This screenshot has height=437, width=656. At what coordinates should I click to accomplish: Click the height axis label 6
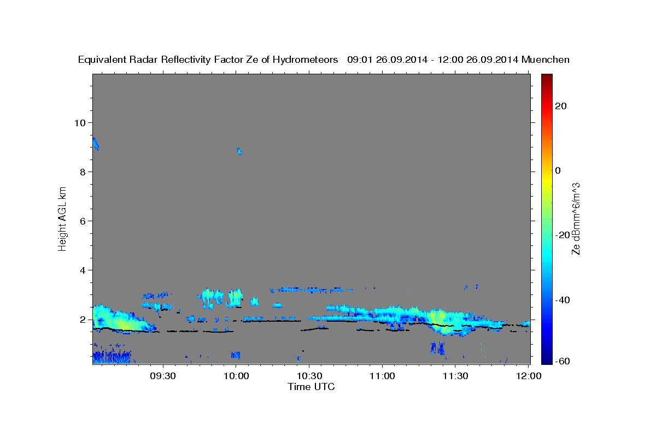pyautogui.click(x=84, y=221)
